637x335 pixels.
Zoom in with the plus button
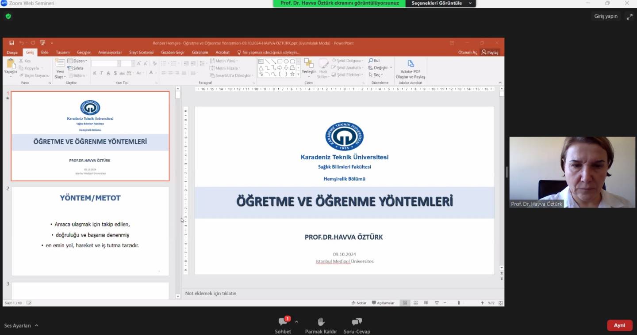pos(483,303)
